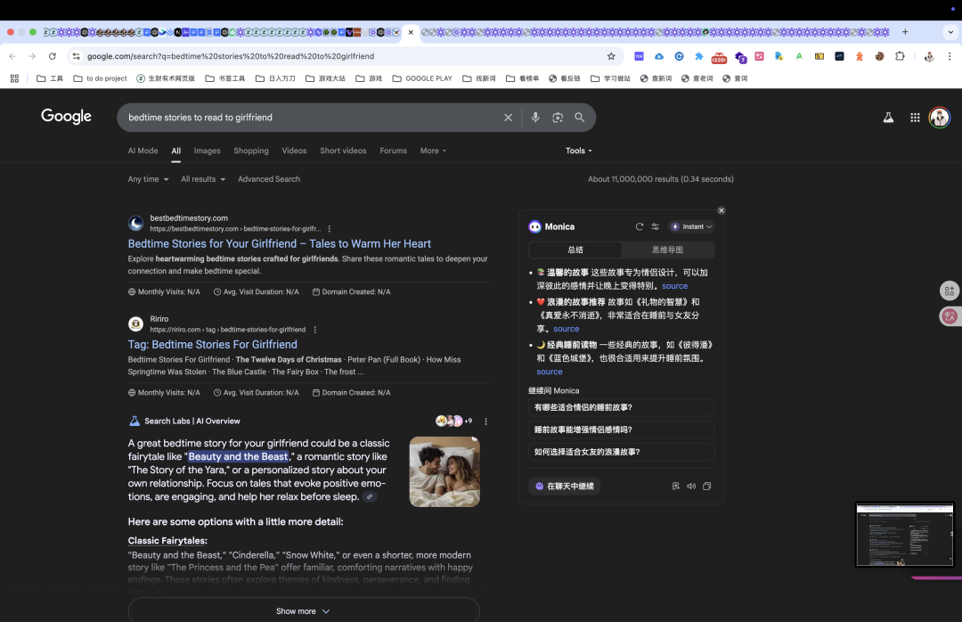Open Tag: Bedtime Stories For Girlfriend result
This screenshot has height=622, width=962.
[x=212, y=345]
